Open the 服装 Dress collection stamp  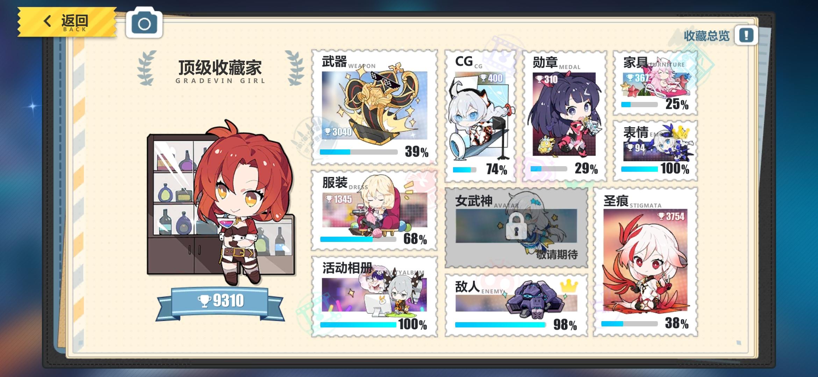tap(374, 210)
